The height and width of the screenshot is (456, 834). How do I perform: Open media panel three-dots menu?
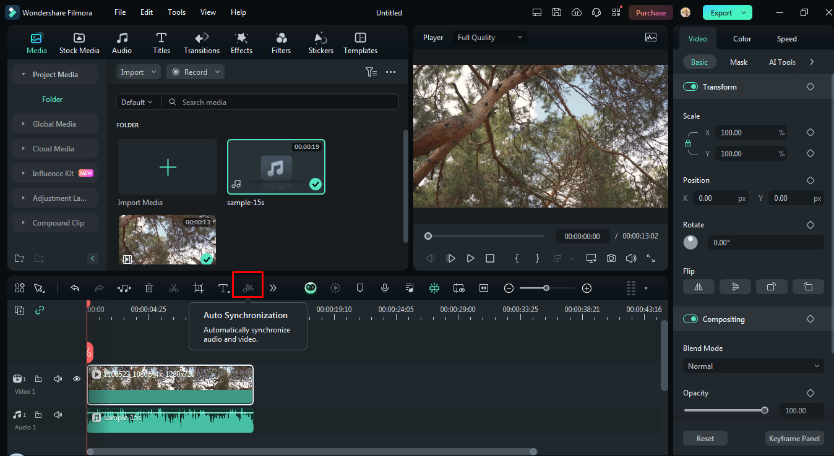[390, 72]
